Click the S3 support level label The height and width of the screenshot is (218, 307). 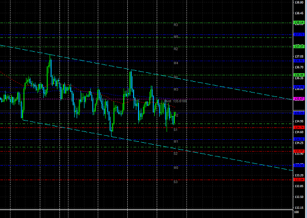coord(175,182)
